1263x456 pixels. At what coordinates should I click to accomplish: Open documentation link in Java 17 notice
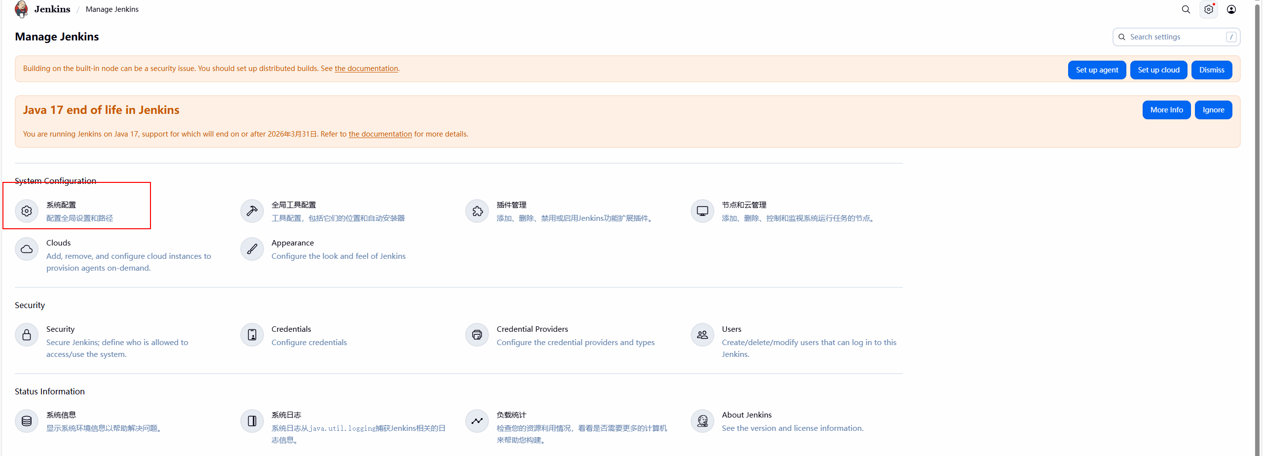tap(380, 134)
